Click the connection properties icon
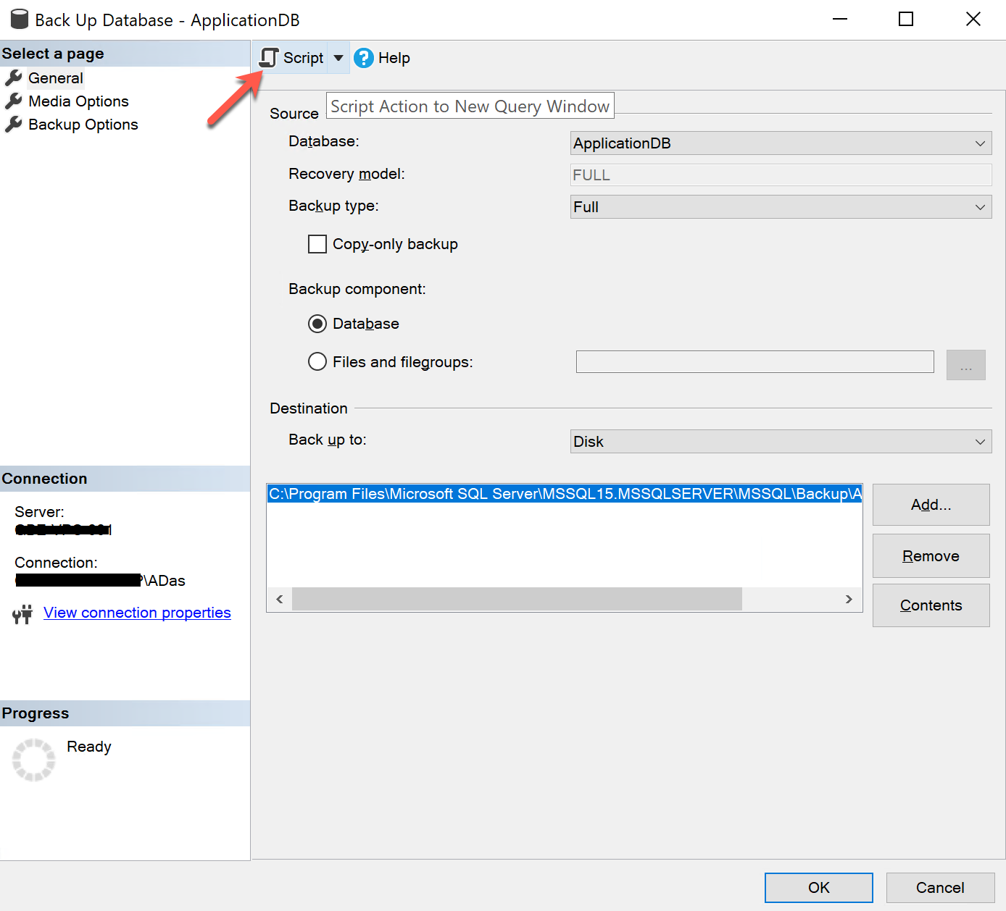 pos(22,613)
